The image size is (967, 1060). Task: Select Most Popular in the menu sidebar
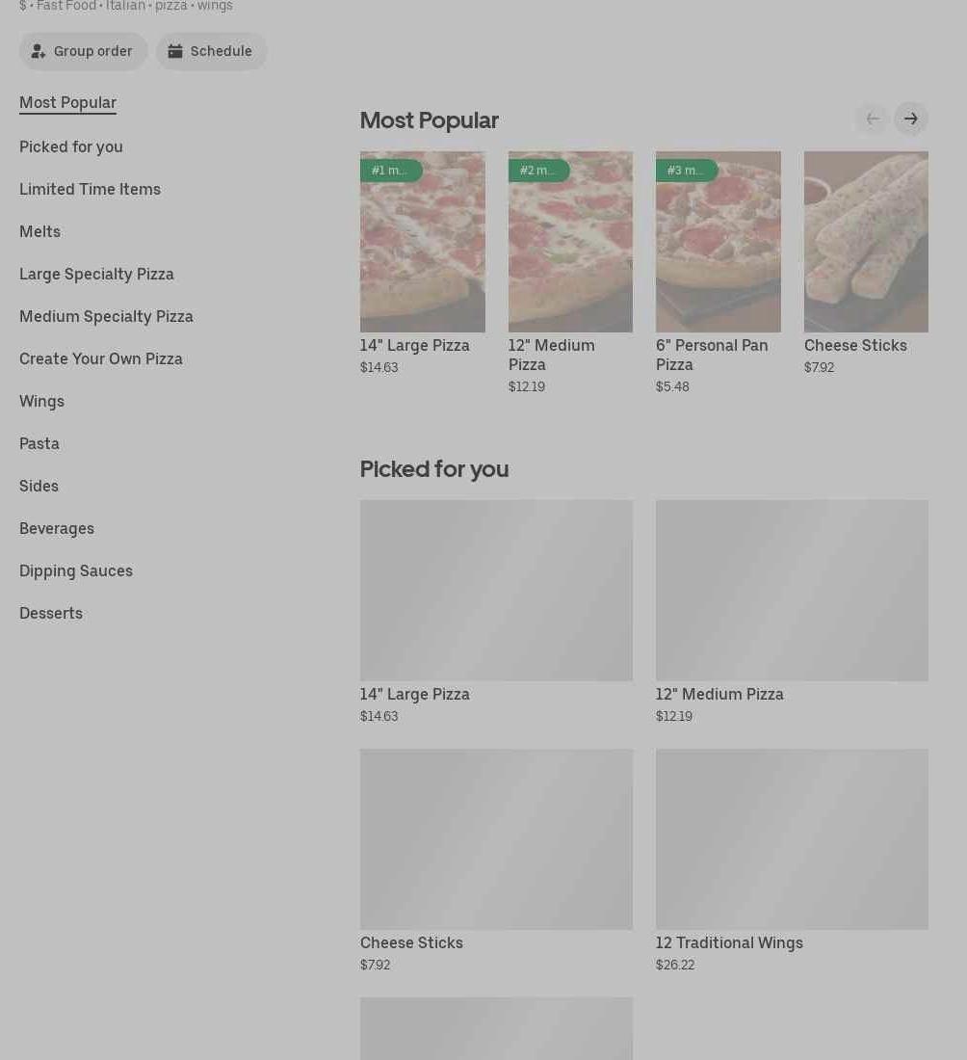(x=67, y=103)
